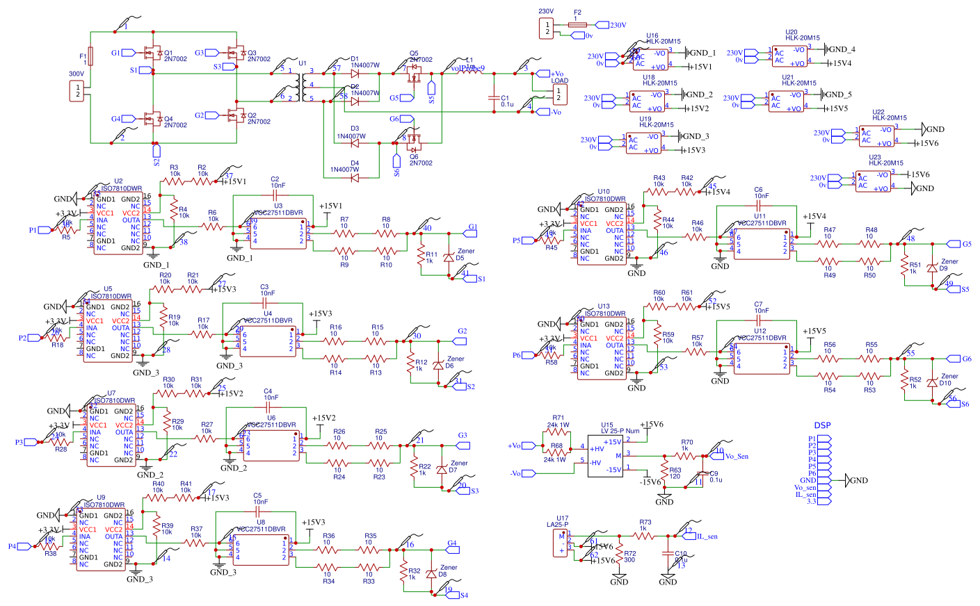Select the P1 input port at U2
Image resolution: width=980 pixels, height=606 pixels.
pos(45,230)
